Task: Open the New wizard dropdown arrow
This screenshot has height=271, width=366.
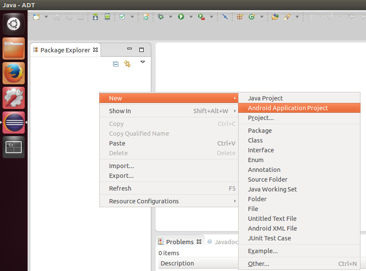Action: [46, 17]
